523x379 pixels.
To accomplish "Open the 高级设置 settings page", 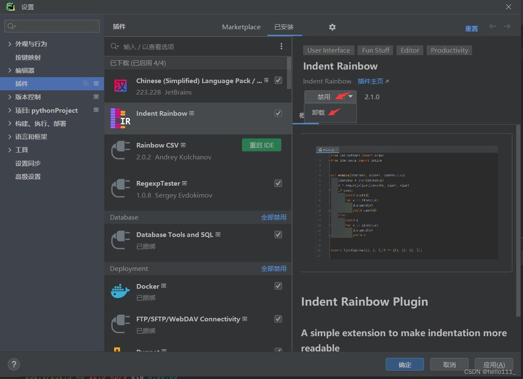I will click(x=28, y=176).
